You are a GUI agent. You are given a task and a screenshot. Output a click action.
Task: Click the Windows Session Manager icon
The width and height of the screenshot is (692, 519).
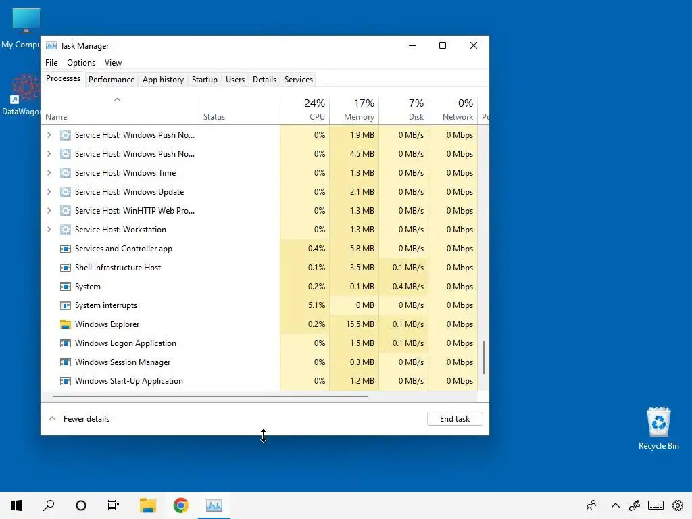coord(66,362)
